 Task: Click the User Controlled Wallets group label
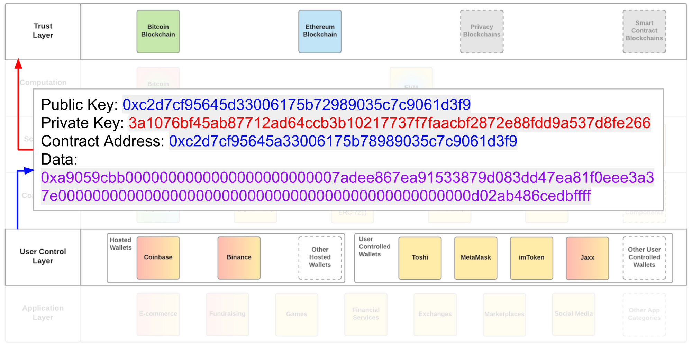point(374,246)
